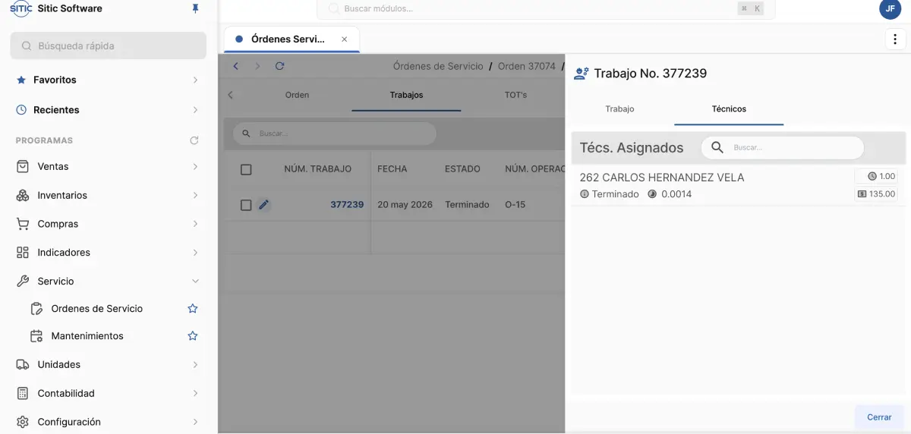Click the Contabilidad calculator icon
This screenshot has height=434, width=911.
pyautogui.click(x=23, y=393)
